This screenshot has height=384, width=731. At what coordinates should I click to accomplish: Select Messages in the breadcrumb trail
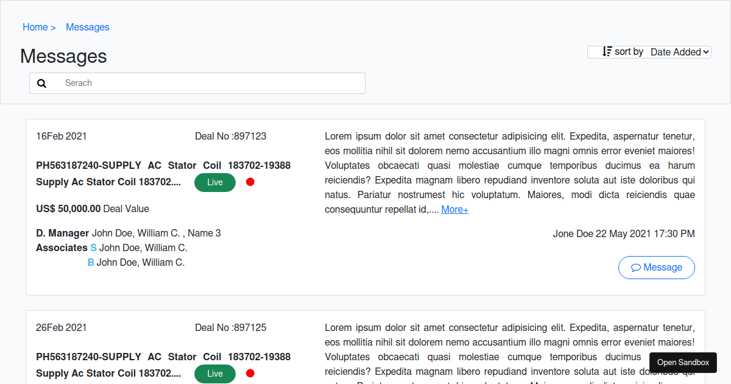87,27
